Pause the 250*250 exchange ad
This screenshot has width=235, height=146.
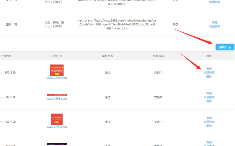click(x=209, y=118)
